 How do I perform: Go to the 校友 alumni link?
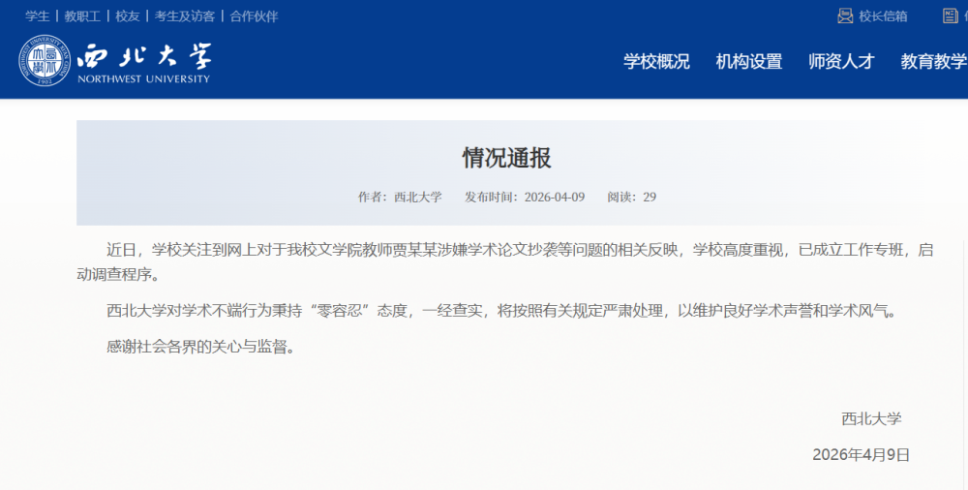pyautogui.click(x=128, y=16)
